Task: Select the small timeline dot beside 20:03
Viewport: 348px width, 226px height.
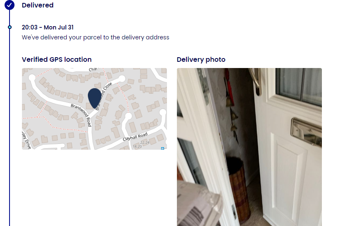Action: pyautogui.click(x=10, y=27)
